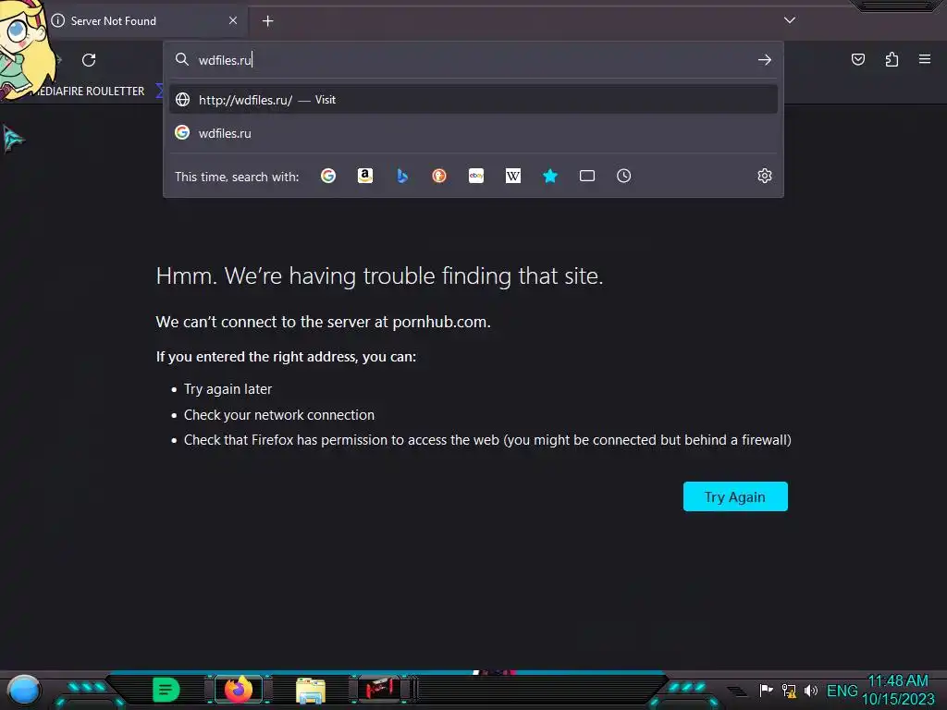Reload the page with the refresh icon
The image size is (947, 710).
point(89,60)
